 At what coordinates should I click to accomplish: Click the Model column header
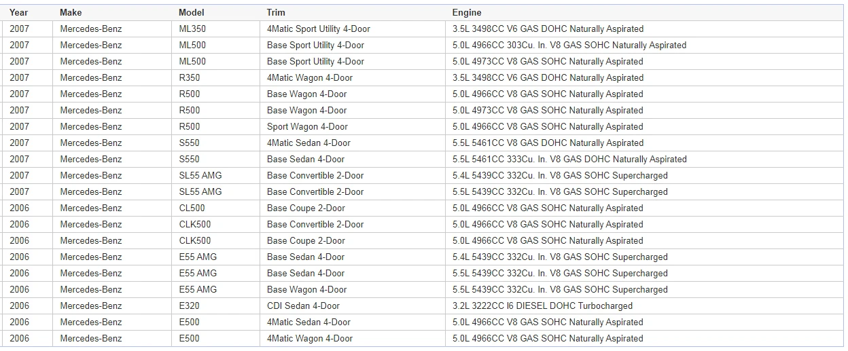tap(191, 12)
